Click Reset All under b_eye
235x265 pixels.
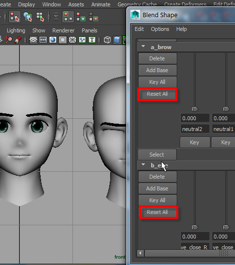tap(158, 212)
